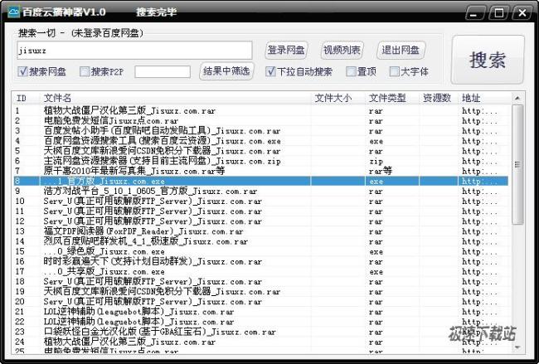Screen dimensions: 539x364
Task: Click the filter text box beside 搜索P2P
Action: (x=163, y=71)
